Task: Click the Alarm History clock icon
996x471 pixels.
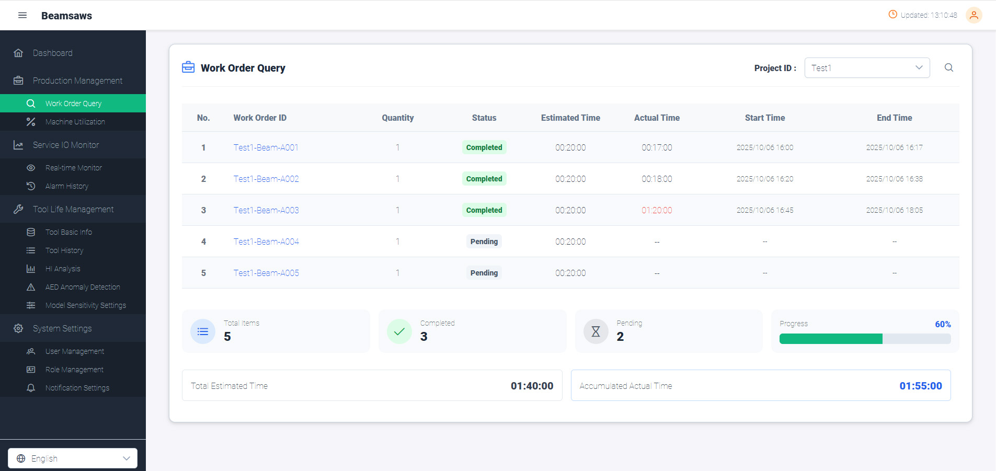Action: (31, 186)
